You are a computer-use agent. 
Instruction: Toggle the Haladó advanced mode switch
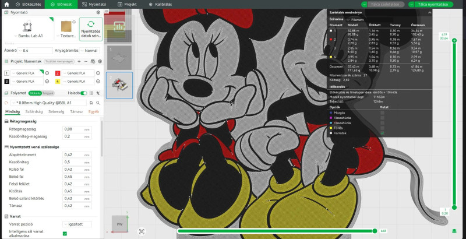[x=83, y=93]
